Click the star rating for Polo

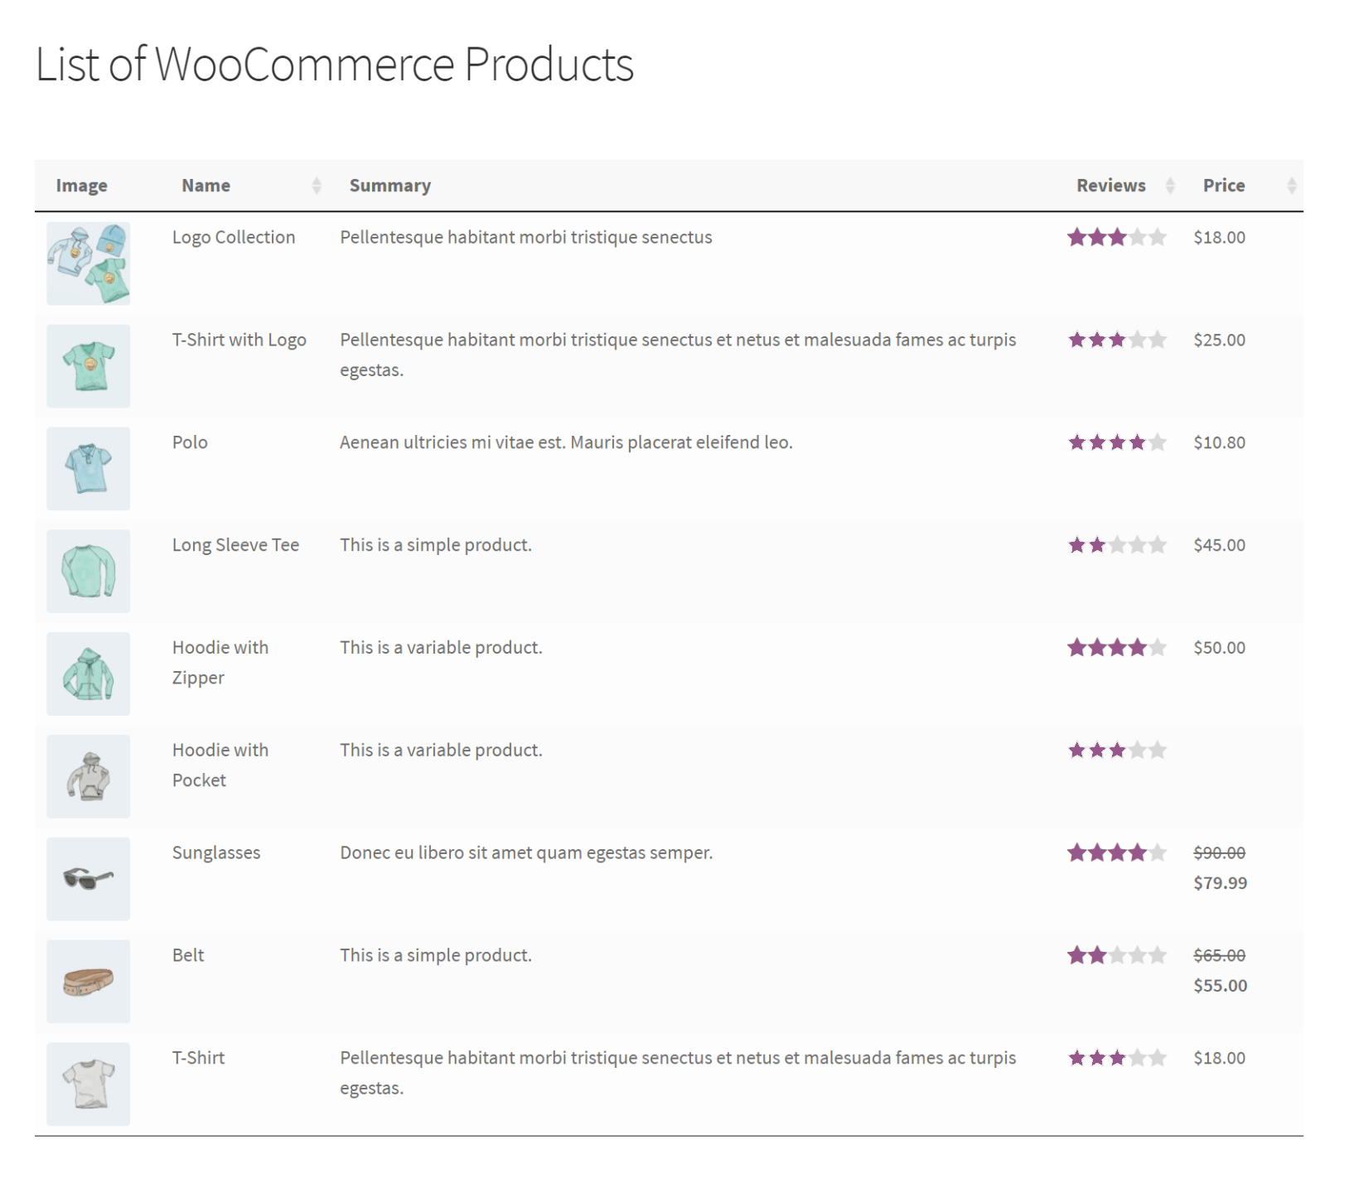1116,442
